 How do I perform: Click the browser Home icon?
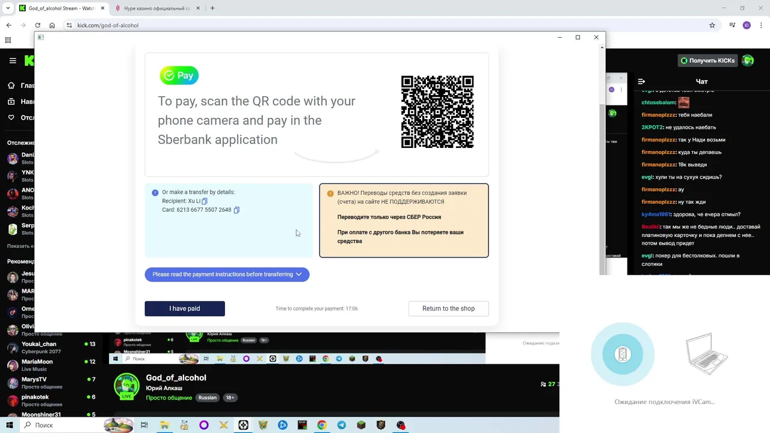(x=52, y=25)
